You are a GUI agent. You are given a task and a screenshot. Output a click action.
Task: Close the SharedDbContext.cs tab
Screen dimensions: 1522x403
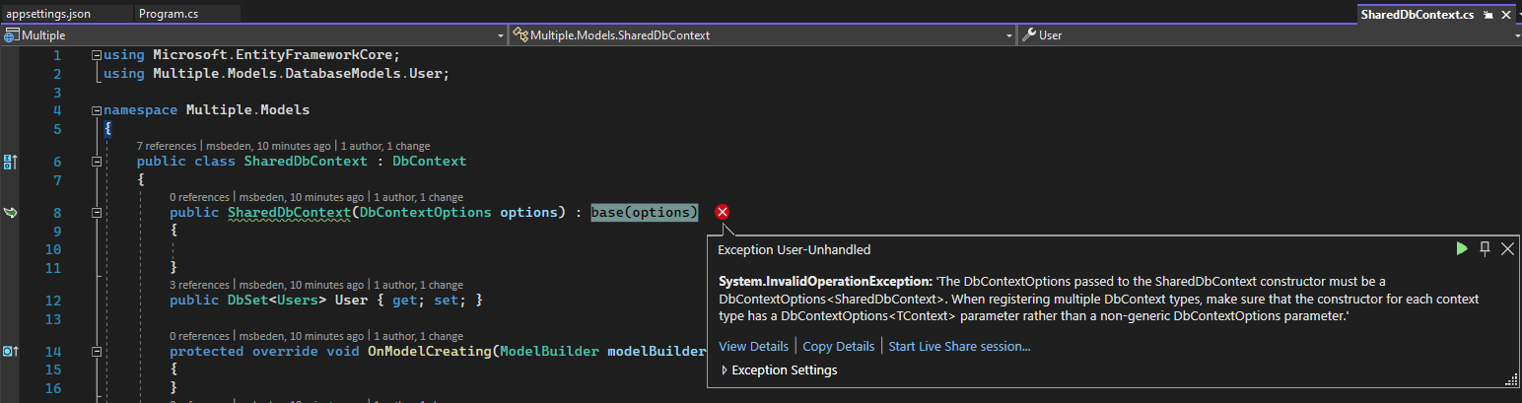click(x=1505, y=15)
